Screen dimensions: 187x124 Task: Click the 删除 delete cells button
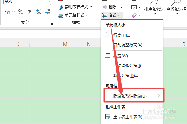[109, 7]
